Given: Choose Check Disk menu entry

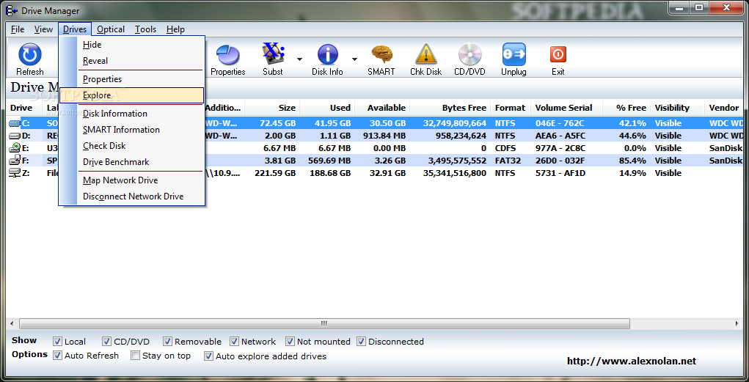Looking at the screenshot, I should pyautogui.click(x=132, y=146).
